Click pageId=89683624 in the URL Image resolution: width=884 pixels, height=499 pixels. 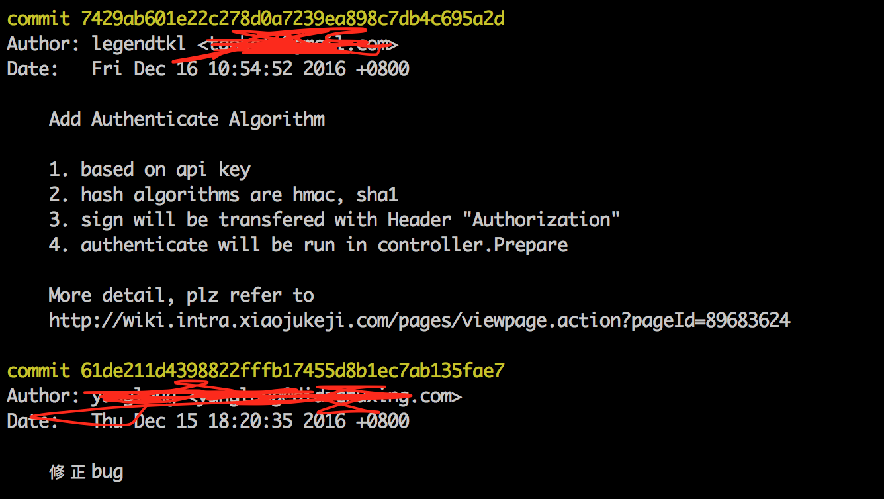pos(711,321)
